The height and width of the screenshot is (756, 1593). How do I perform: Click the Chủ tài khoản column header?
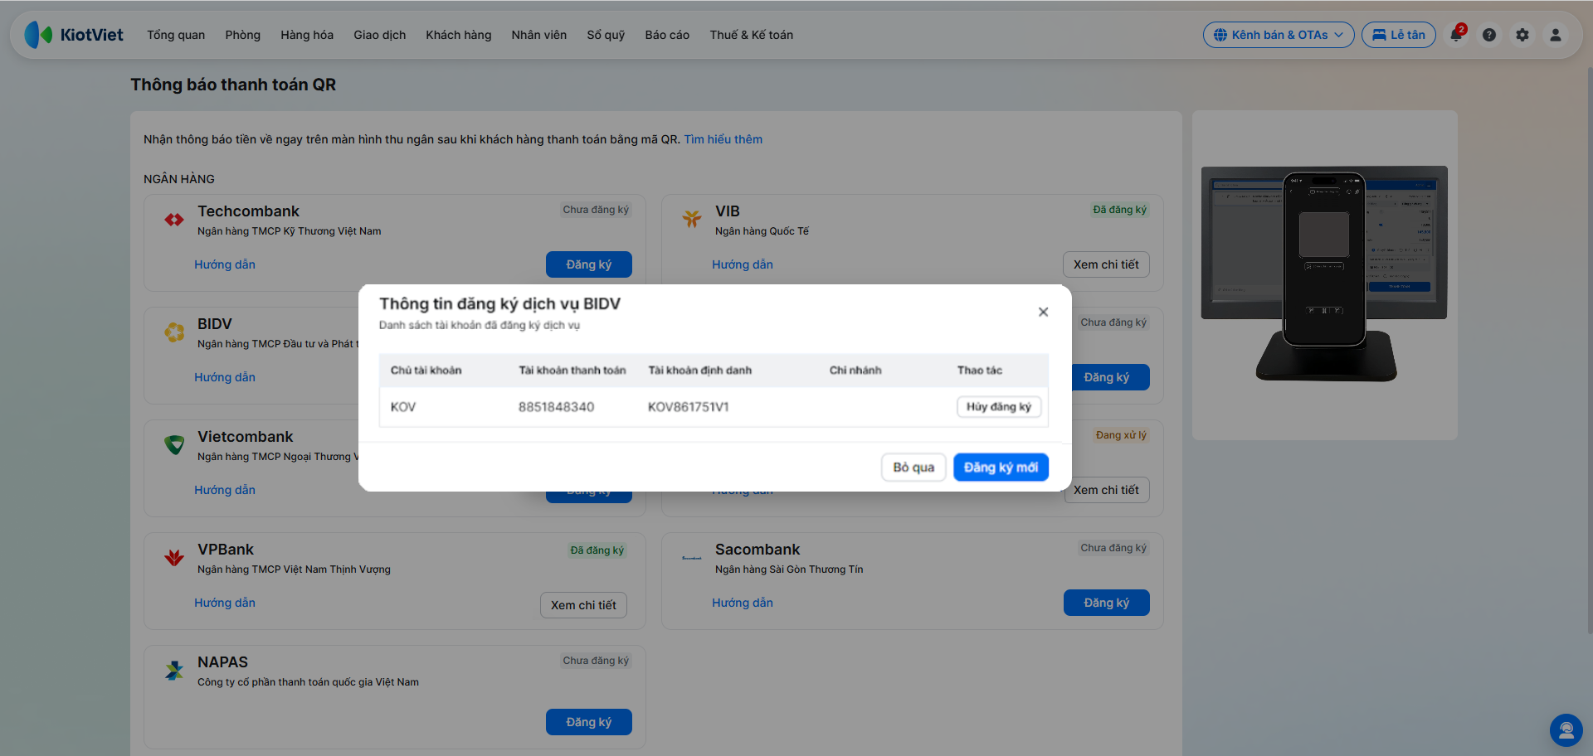point(426,371)
